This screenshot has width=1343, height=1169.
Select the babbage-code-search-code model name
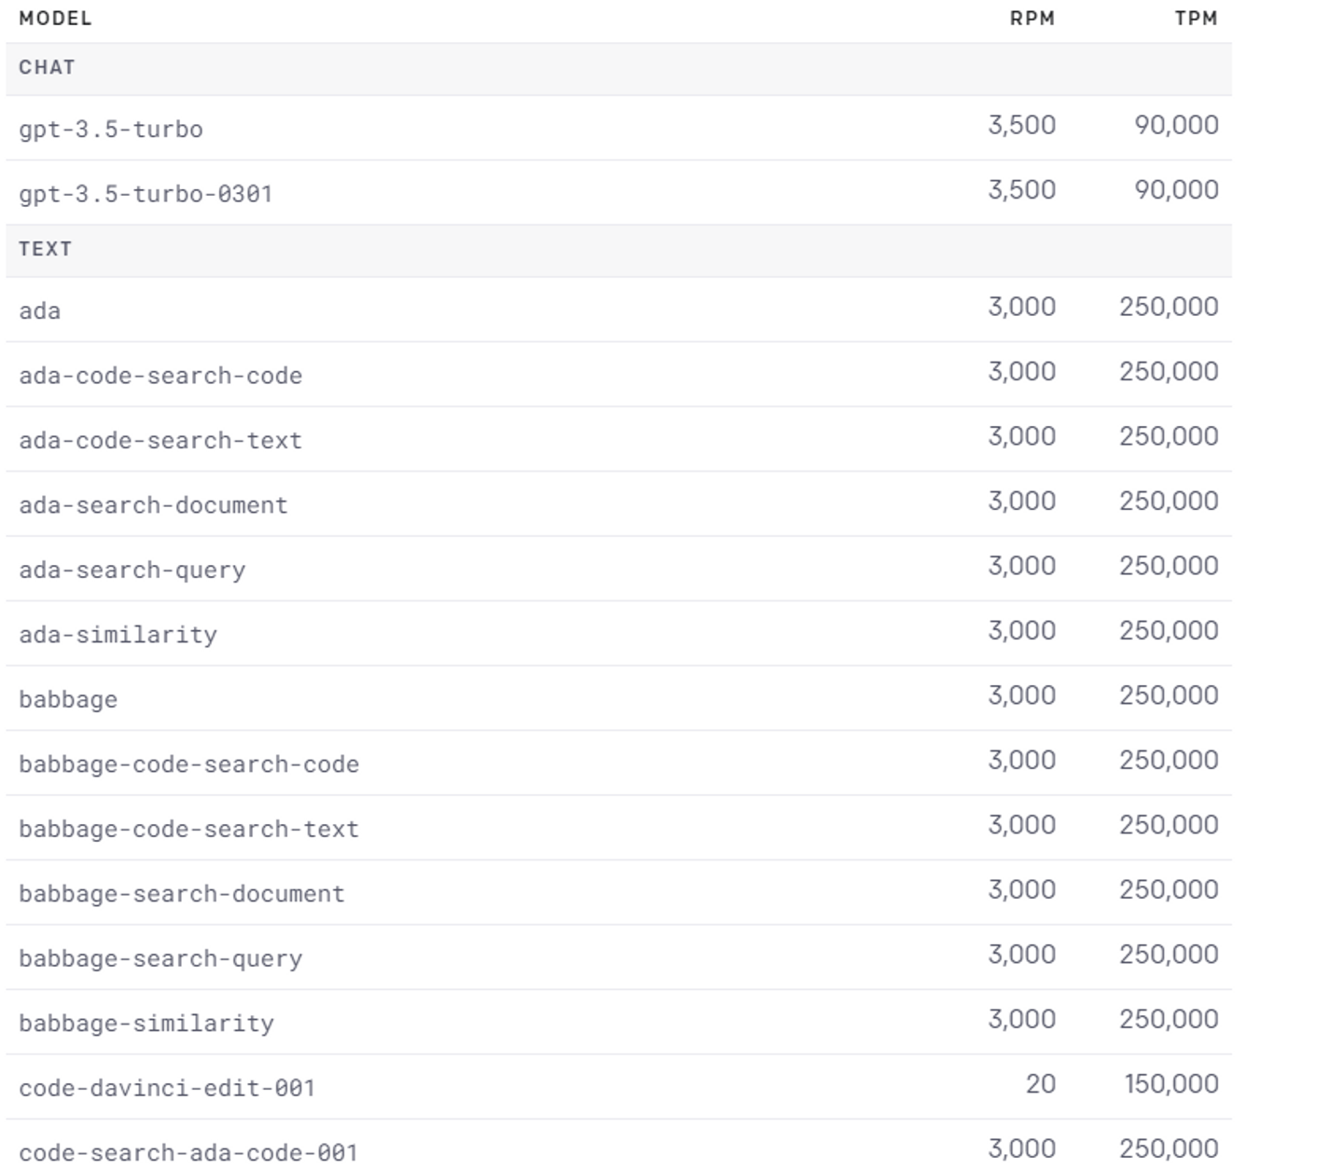click(x=189, y=764)
